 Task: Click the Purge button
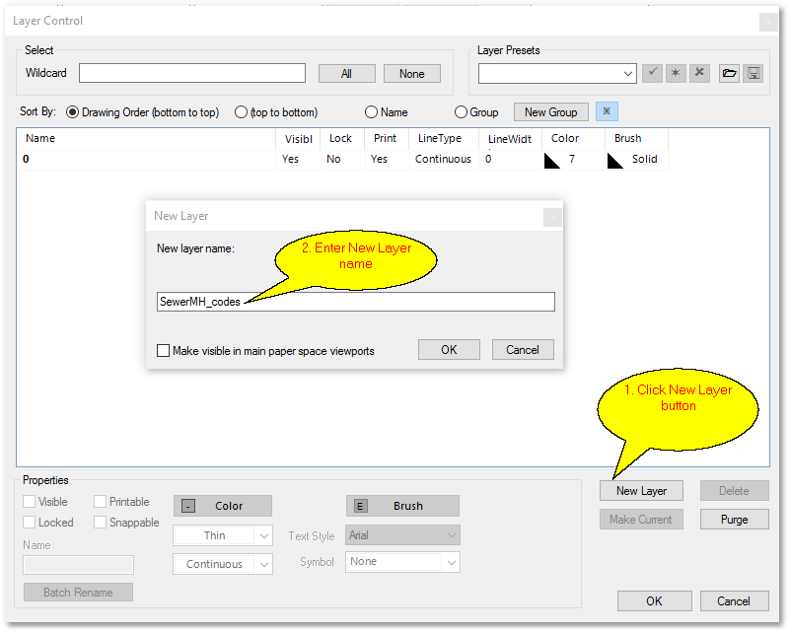coord(734,520)
